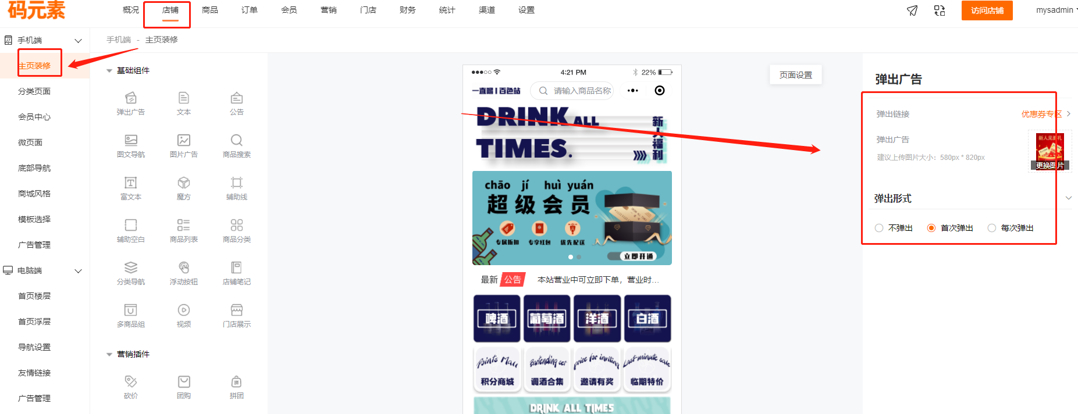Viewport: 1078px width, 414px height.
Task: Add the 分类导航 category navigation component
Action: tap(131, 273)
